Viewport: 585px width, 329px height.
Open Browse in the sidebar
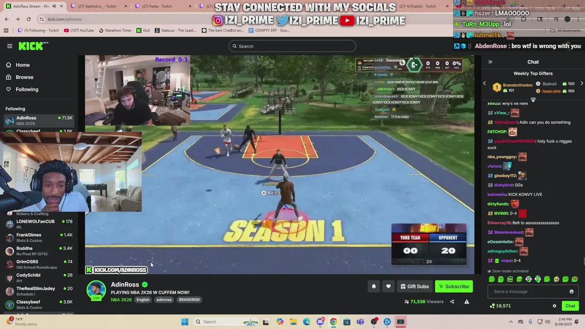click(24, 77)
